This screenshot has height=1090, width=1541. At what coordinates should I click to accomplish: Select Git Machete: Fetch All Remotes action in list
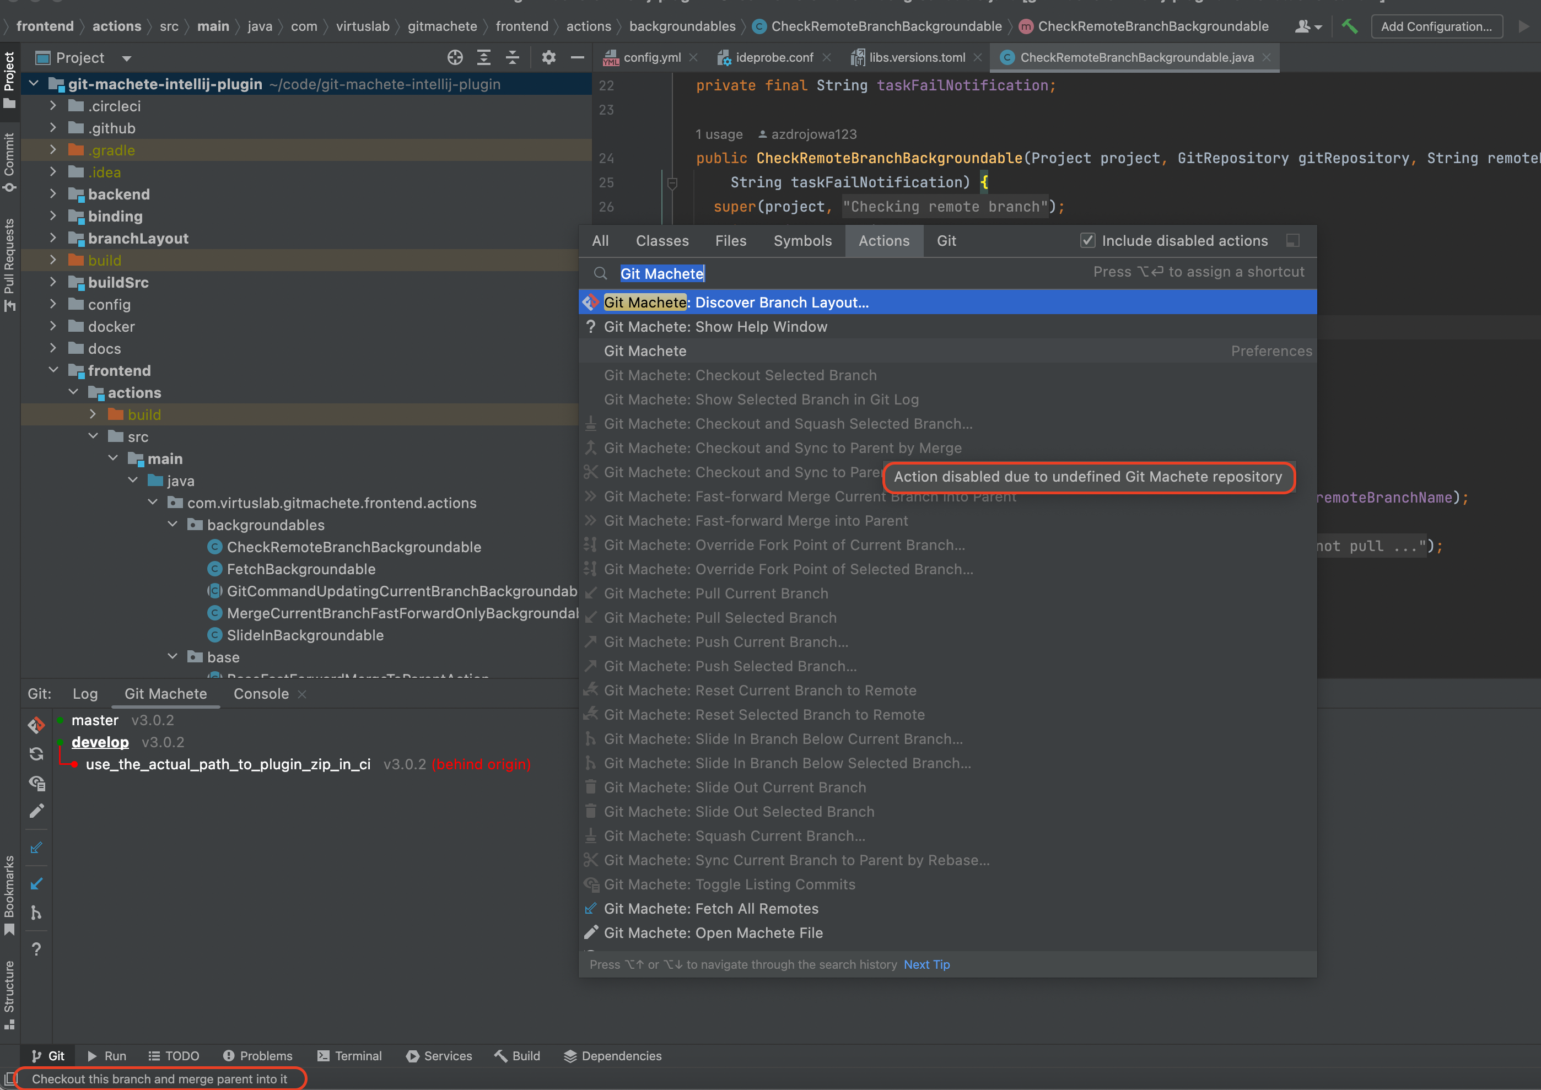point(711,909)
